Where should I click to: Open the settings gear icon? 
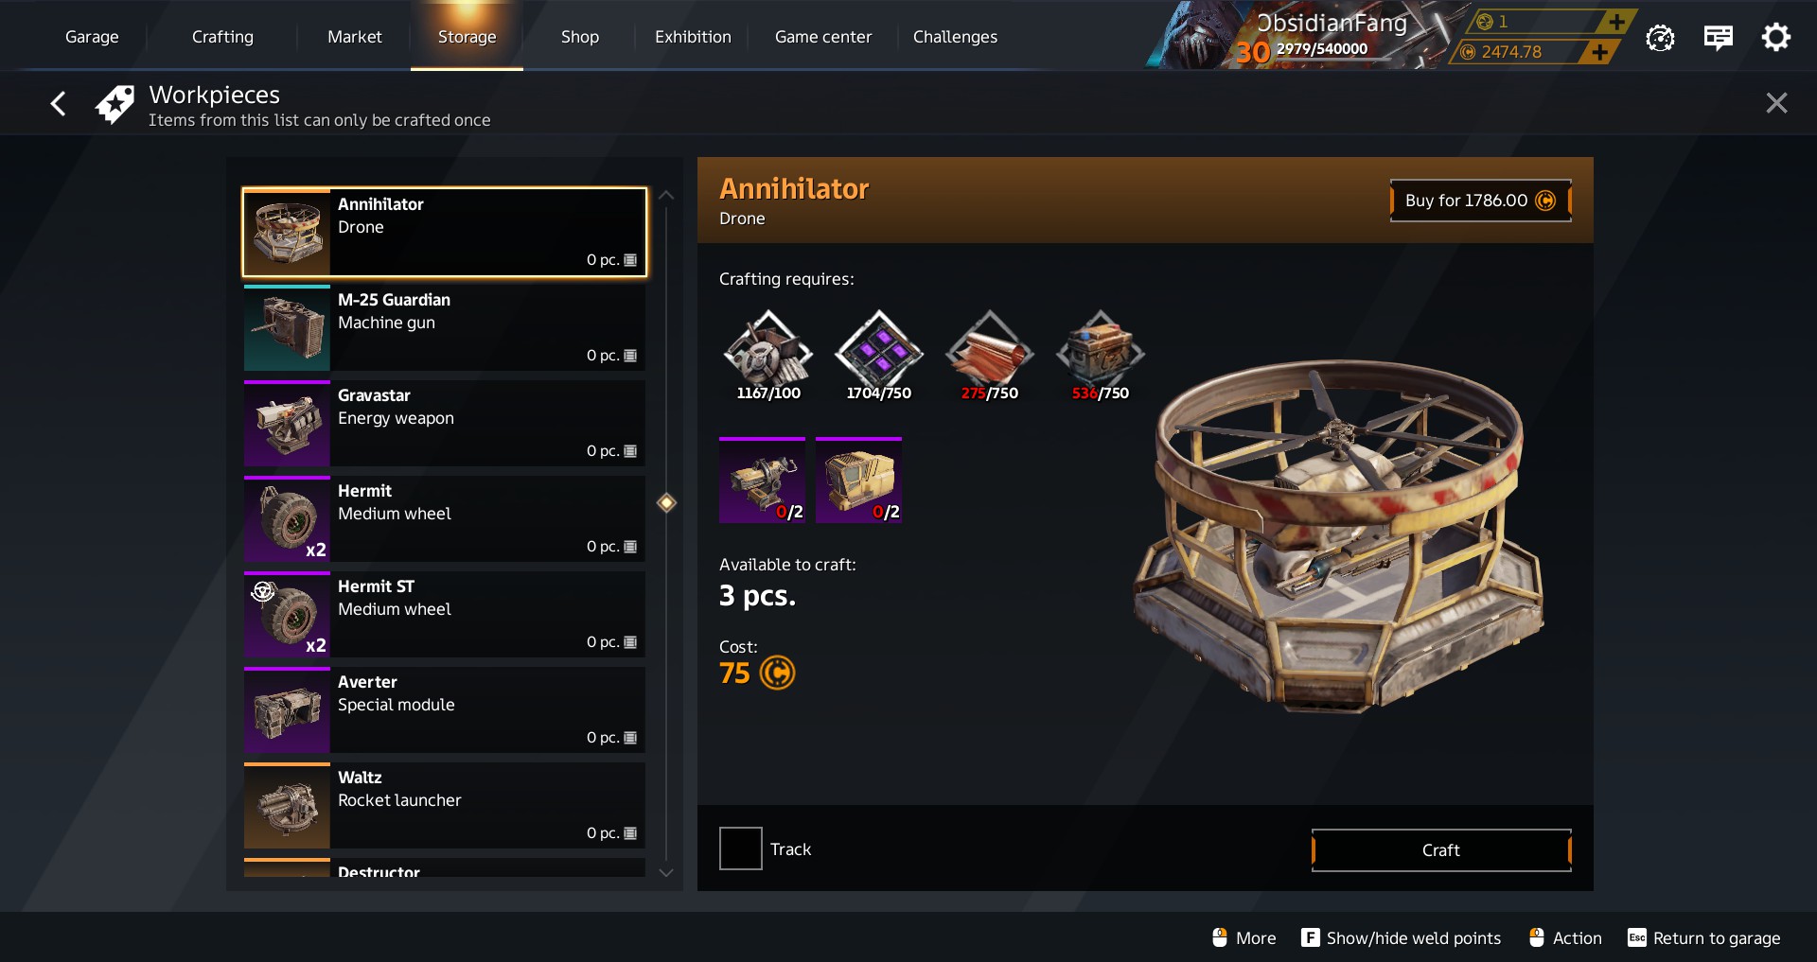[1775, 37]
